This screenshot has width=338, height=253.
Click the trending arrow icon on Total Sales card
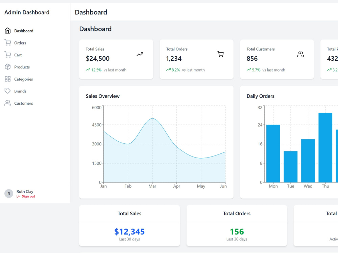click(140, 54)
